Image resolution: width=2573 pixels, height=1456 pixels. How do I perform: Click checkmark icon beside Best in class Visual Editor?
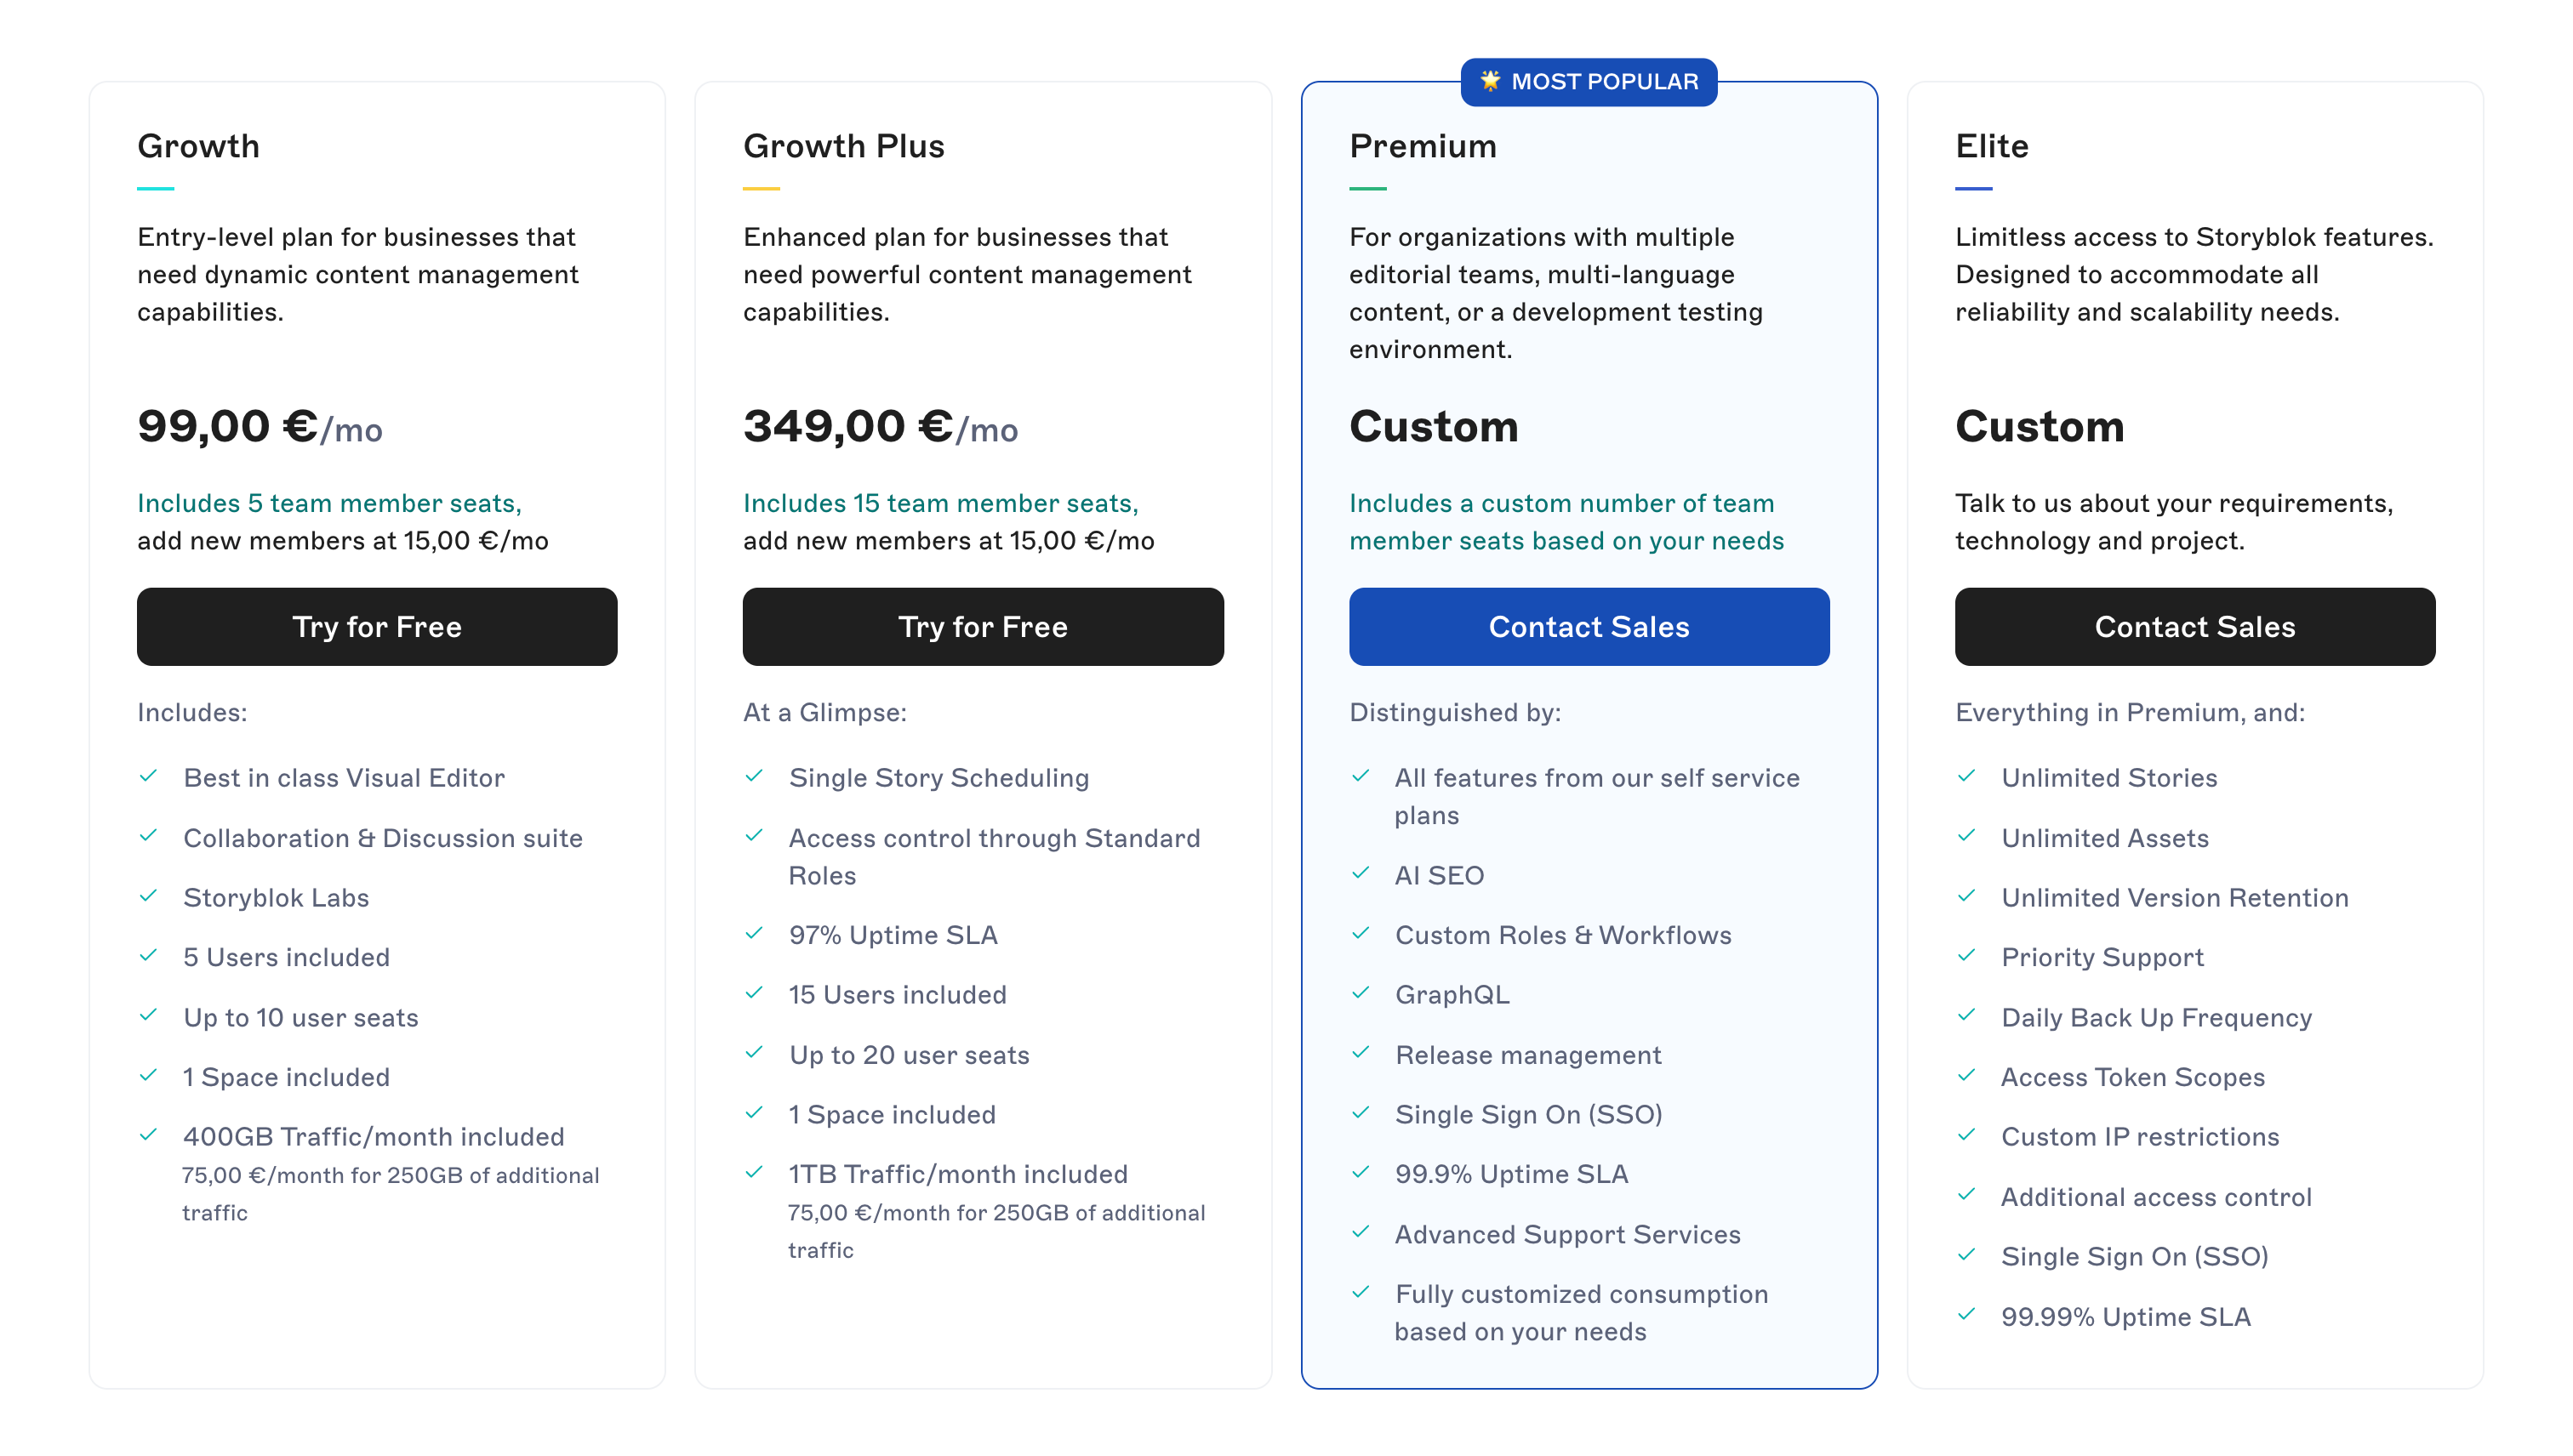pos(148,776)
